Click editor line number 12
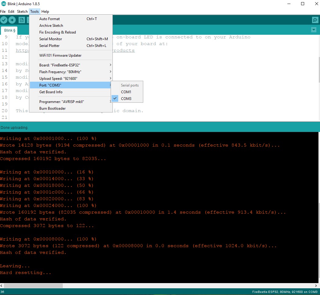 5,57
